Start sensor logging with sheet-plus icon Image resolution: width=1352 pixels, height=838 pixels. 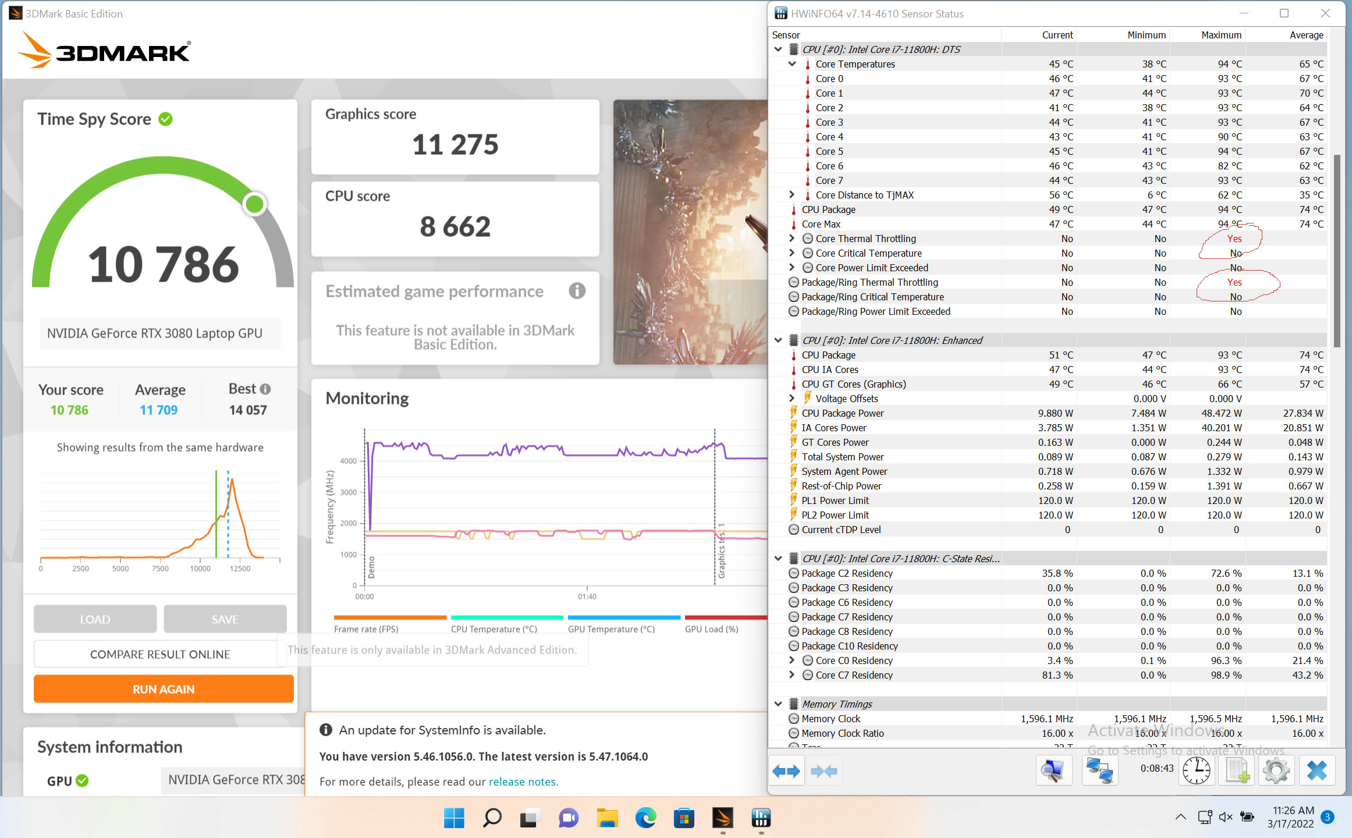[1236, 771]
